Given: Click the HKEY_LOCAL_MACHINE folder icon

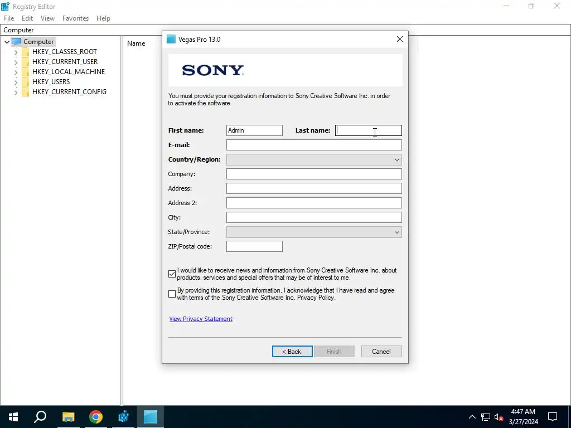Looking at the screenshot, I should click(x=25, y=72).
